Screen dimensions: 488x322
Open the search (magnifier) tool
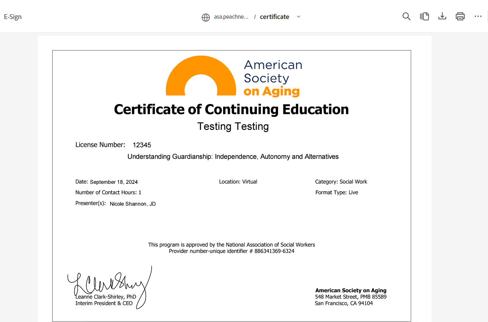coord(406,17)
